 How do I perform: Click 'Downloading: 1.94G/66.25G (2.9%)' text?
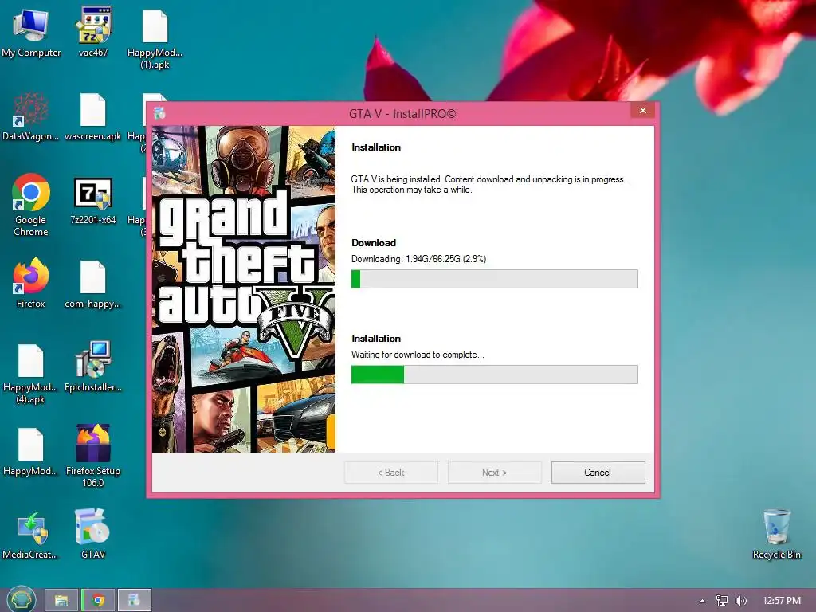click(x=419, y=259)
